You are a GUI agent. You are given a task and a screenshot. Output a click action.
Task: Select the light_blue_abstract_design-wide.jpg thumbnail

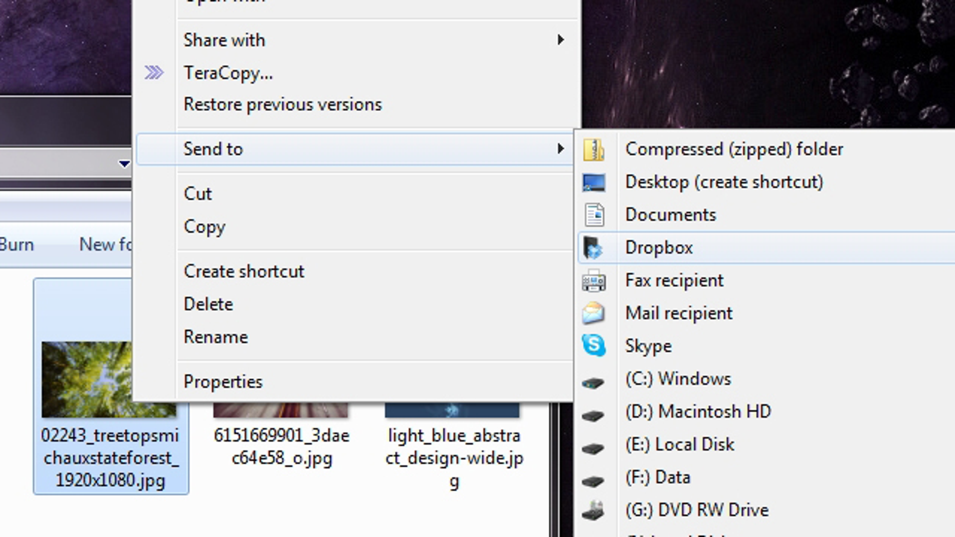pos(452,410)
